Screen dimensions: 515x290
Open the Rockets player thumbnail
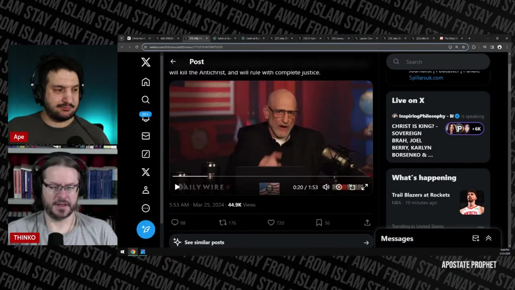pyautogui.click(x=472, y=203)
